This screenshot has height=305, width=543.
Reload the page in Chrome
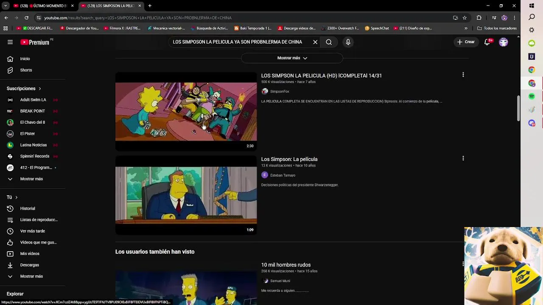pyautogui.click(x=26, y=18)
